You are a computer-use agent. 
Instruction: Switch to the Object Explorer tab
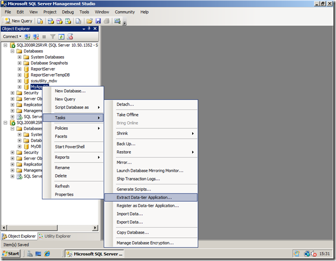coord(19,236)
